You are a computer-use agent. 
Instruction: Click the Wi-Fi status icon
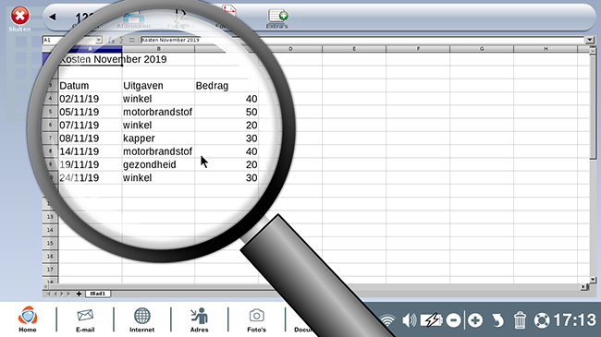click(387, 320)
